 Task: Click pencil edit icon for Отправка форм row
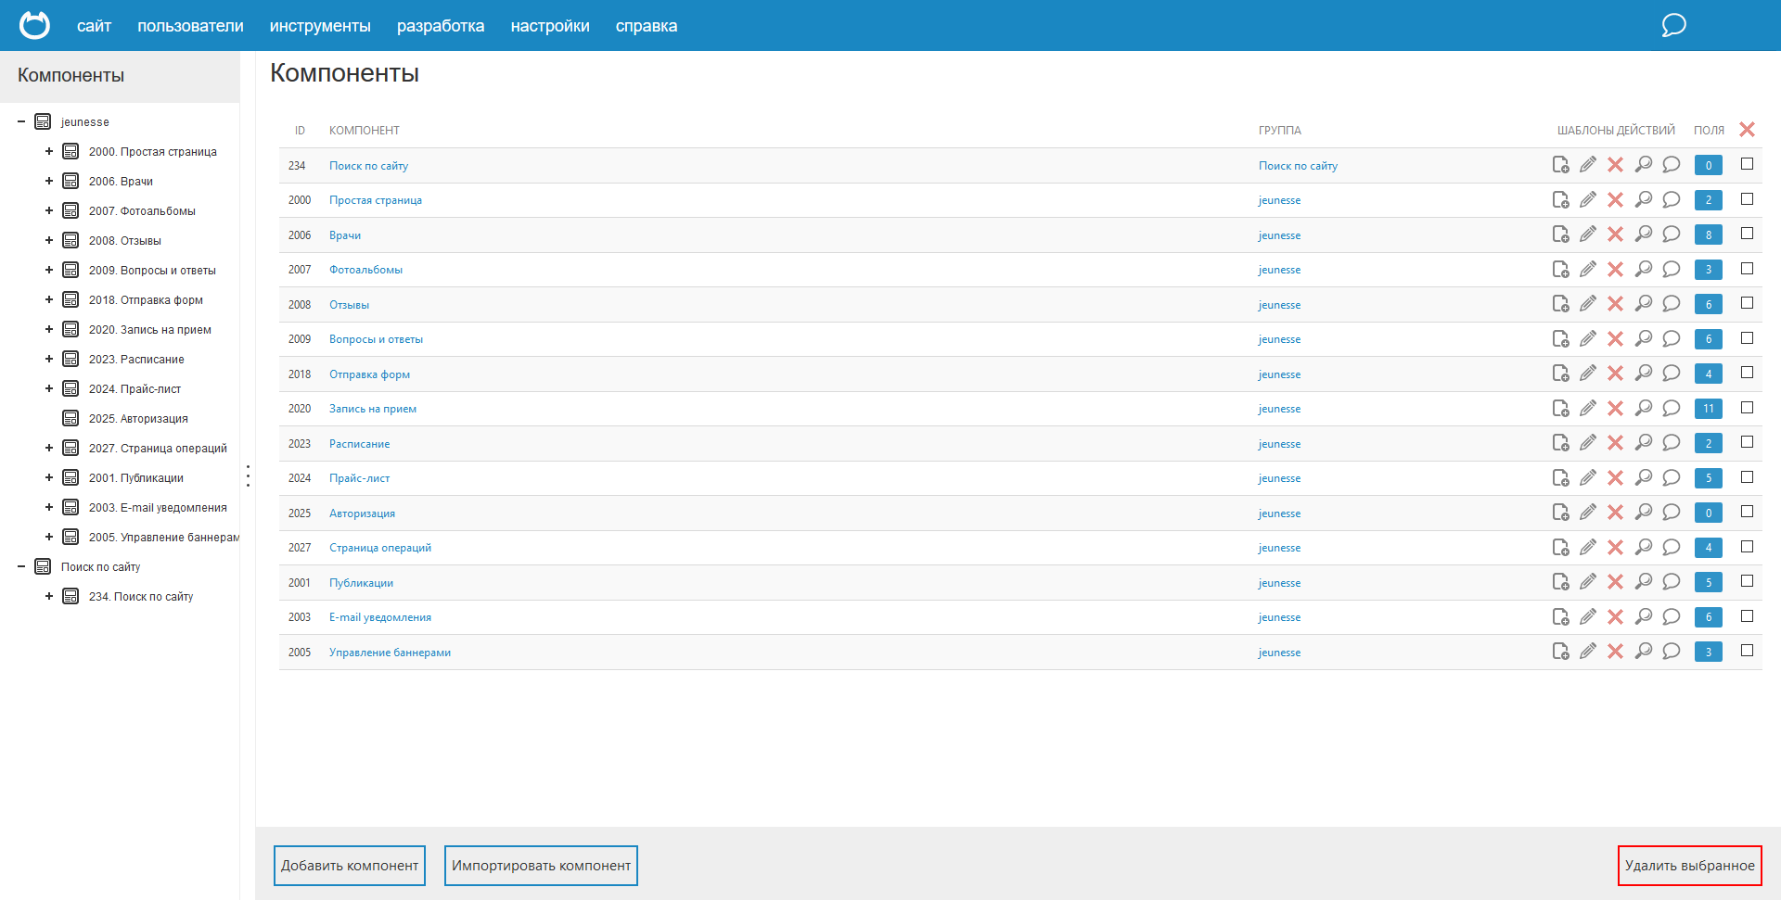pyautogui.click(x=1588, y=374)
